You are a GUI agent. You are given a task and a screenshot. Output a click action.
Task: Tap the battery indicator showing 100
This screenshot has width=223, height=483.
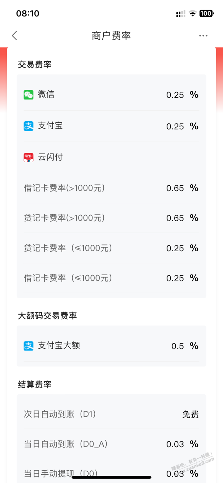click(206, 14)
